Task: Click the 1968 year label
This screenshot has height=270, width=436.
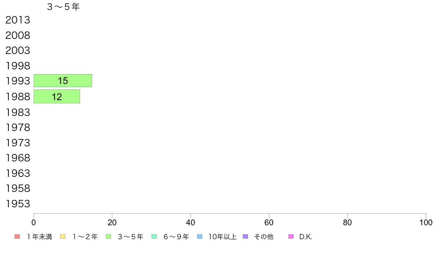Action: tap(18, 158)
